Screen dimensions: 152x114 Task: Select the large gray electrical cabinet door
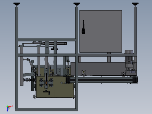click(x=101, y=31)
